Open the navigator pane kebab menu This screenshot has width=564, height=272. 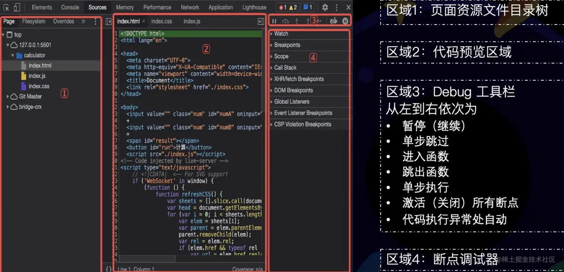click(x=95, y=22)
